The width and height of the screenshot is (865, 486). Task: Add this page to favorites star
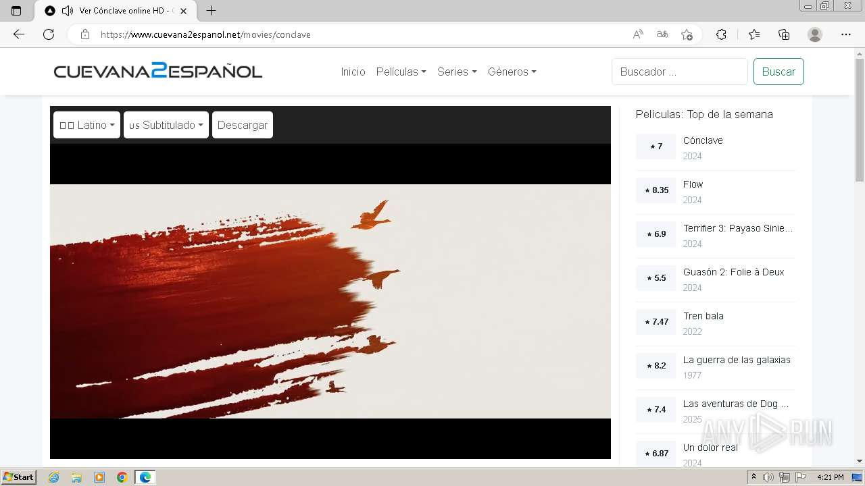(687, 34)
